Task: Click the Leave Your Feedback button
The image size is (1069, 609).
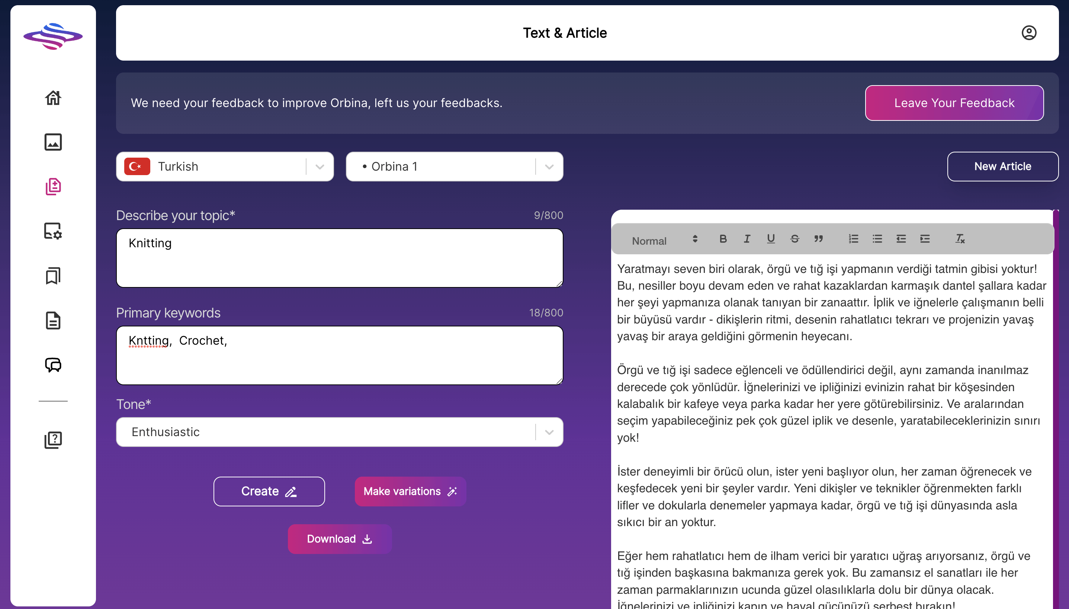Action: coord(954,103)
